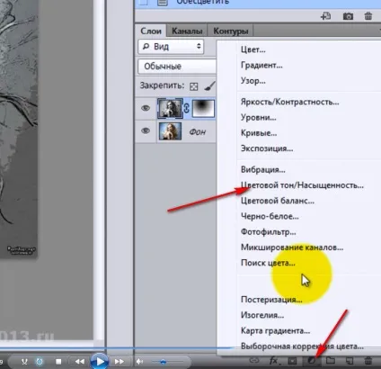Viewport: 381px width, 369px height.
Task: Choose Кривые from adjustment menu
Action: 259,133
